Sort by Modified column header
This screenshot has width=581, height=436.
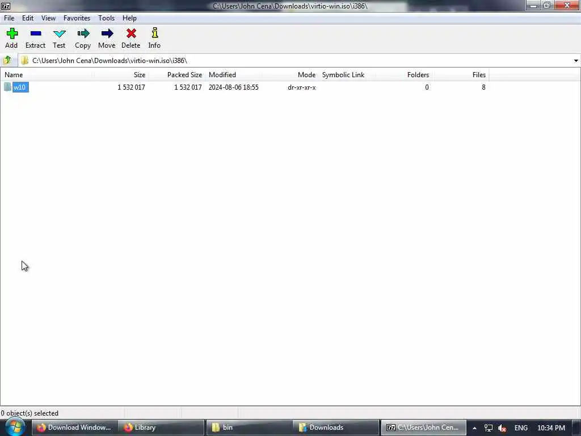click(234, 74)
